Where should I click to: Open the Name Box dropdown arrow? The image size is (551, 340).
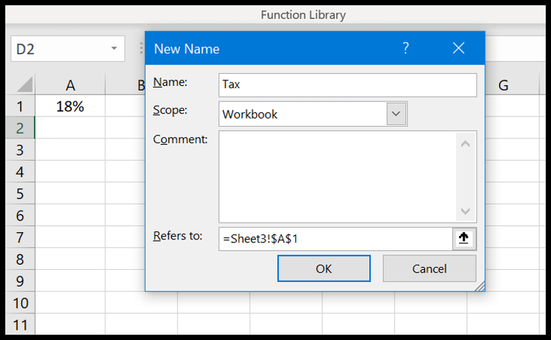pos(114,48)
